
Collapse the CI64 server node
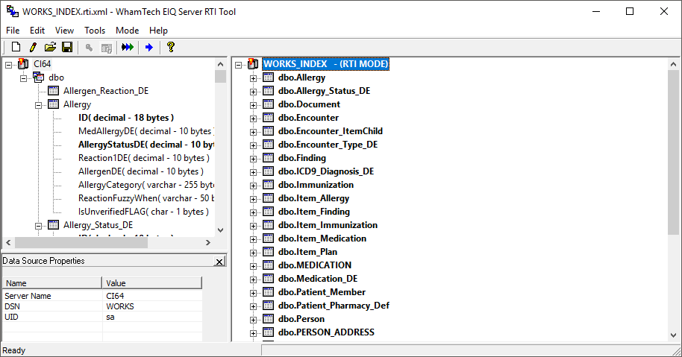(9, 65)
